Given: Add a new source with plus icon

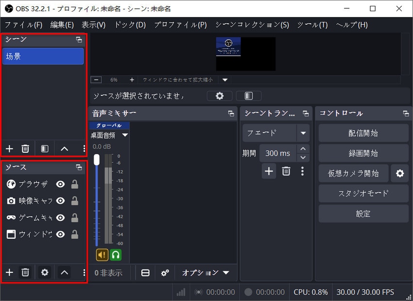Looking at the screenshot, I should pos(10,272).
